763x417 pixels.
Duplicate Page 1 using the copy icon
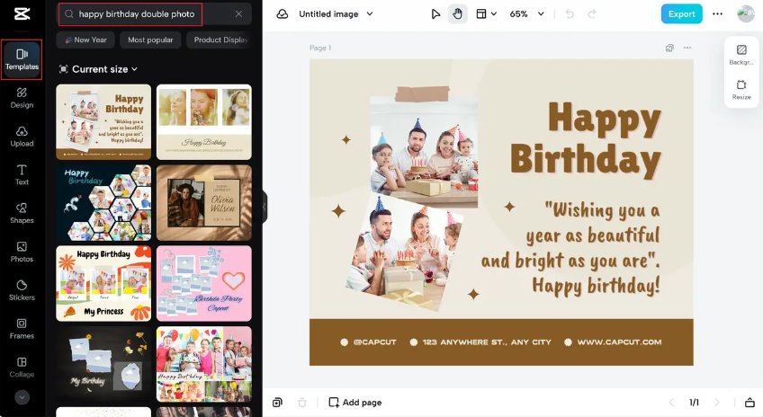click(669, 48)
